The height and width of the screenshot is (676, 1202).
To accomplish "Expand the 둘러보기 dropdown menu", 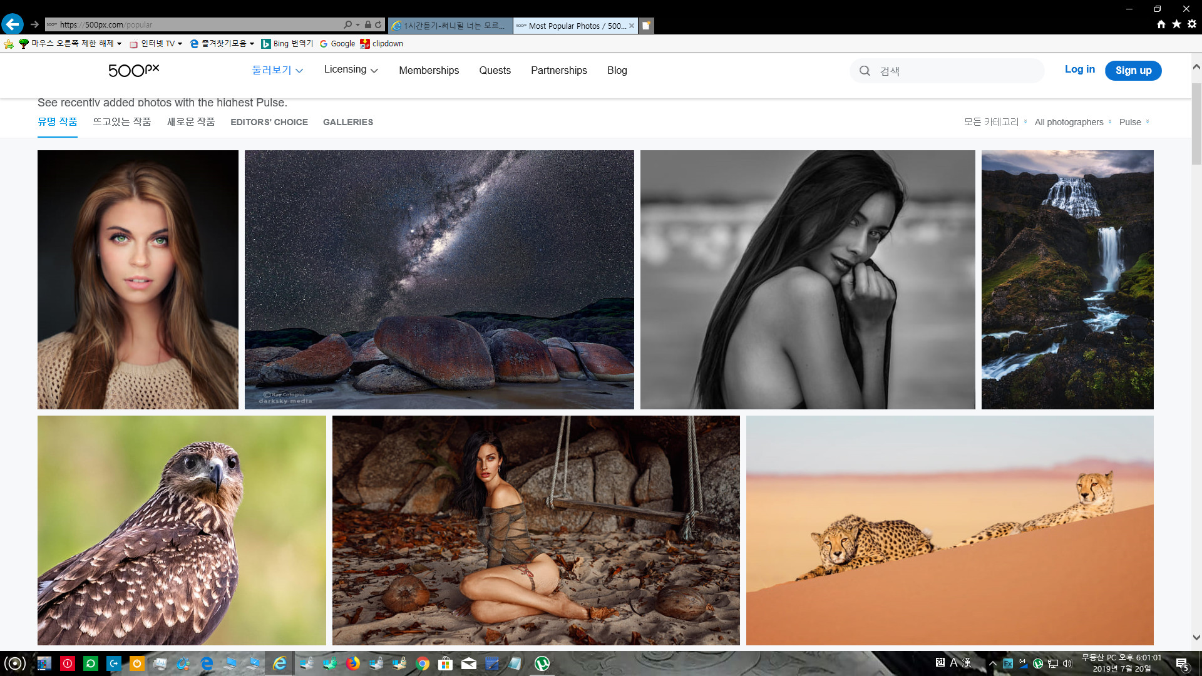I will (x=277, y=70).
